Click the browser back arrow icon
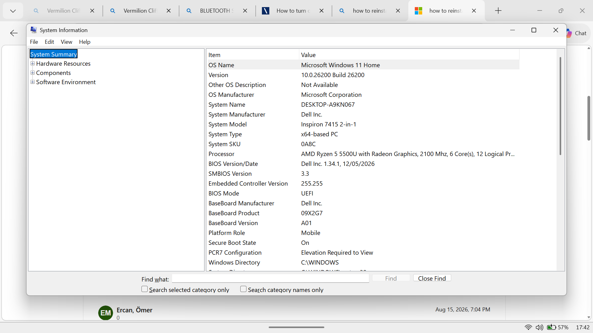This screenshot has height=333, width=593. click(14, 33)
